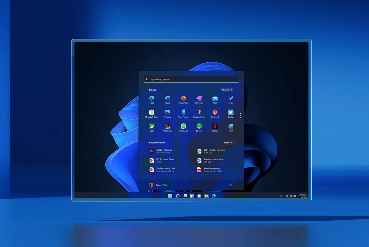
Task: Open Teams Chat on the taskbar
Action: tap(199, 196)
